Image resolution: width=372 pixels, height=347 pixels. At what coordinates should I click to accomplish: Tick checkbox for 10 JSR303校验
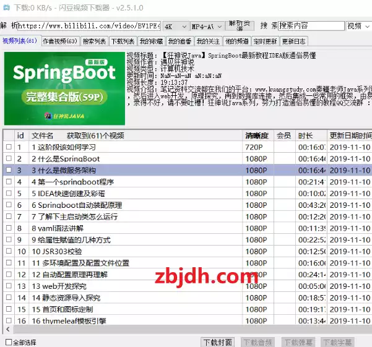[x=9, y=251]
